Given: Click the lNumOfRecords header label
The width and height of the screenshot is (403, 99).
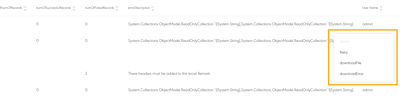Looking at the screenshot, I should (x=11, y=8).
